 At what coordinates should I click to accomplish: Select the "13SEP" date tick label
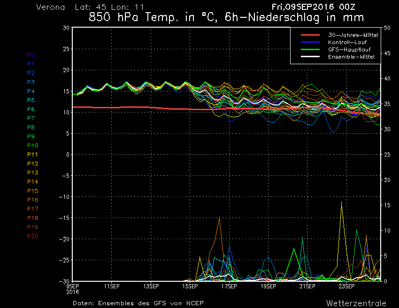151,286
